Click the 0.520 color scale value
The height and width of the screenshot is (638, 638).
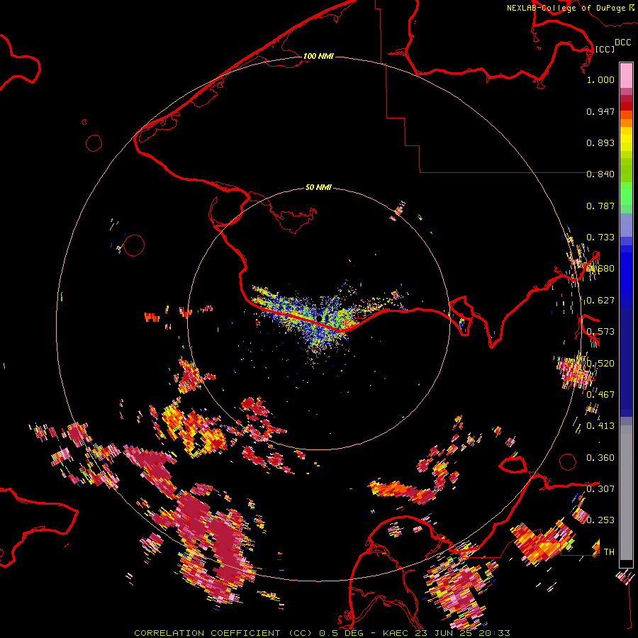click(x=600, y=364)
